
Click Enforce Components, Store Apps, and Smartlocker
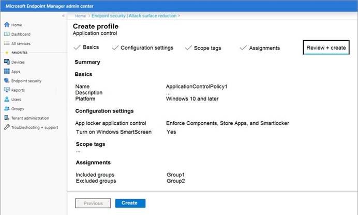228,123
